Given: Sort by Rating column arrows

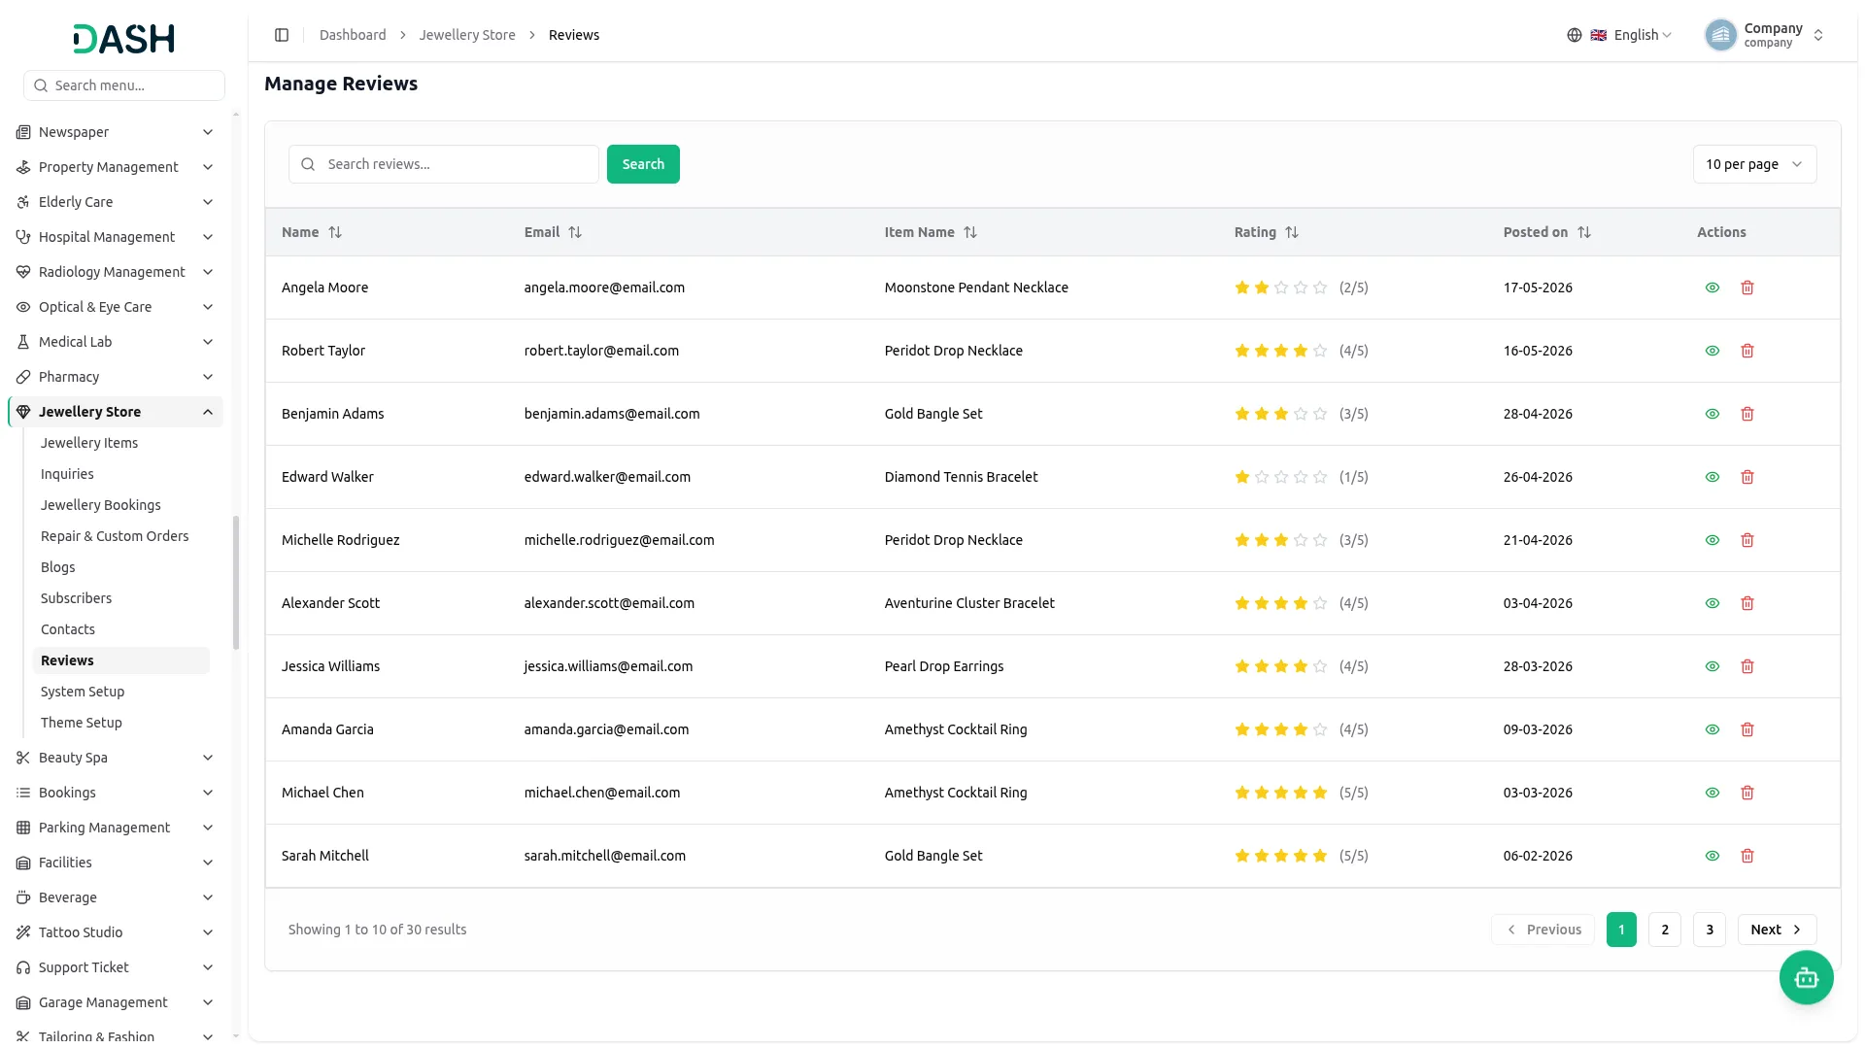Looking at the screenshot, I should pos(1292,232).
